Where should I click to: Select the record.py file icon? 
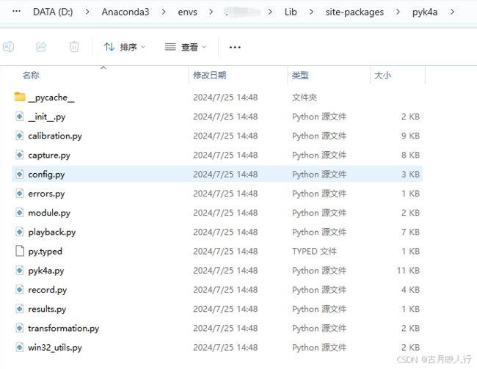point(20,290)
